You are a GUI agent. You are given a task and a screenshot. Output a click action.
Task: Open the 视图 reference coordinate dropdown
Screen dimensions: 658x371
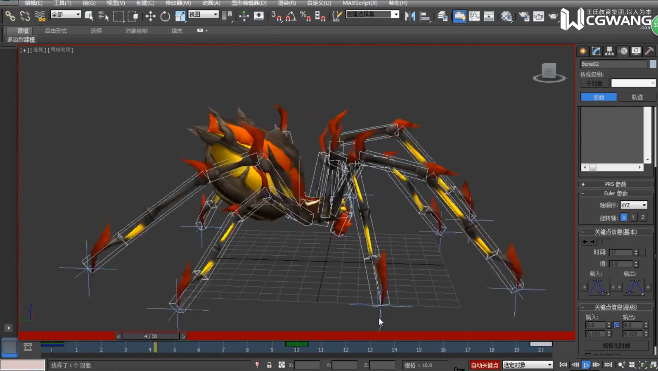(x=203, y=14)
